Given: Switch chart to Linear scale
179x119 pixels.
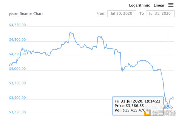Looking at the screenshot, I should pos(159,5).
